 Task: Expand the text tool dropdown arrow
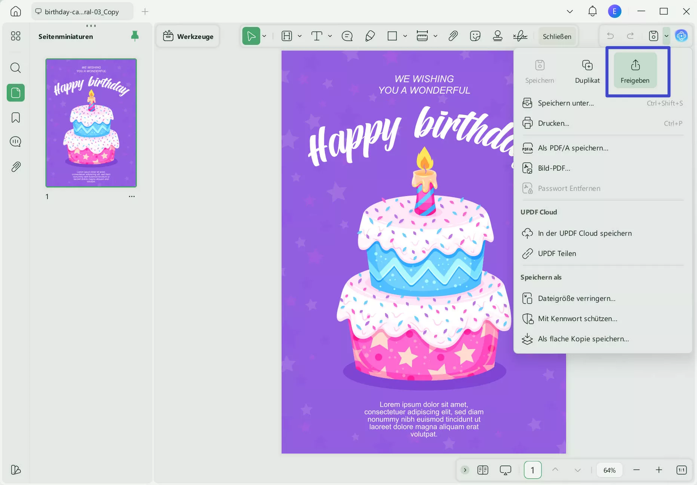point(330,36)
